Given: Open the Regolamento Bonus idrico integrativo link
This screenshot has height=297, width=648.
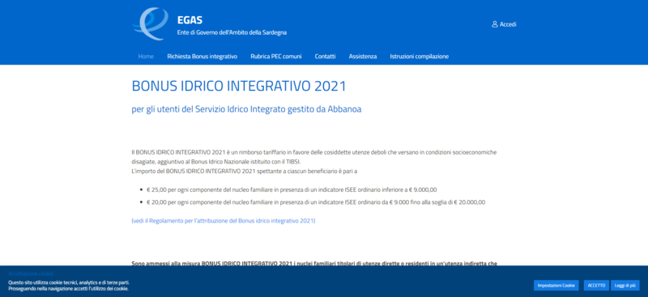Looking at the screenshot, I should point(224,221).
